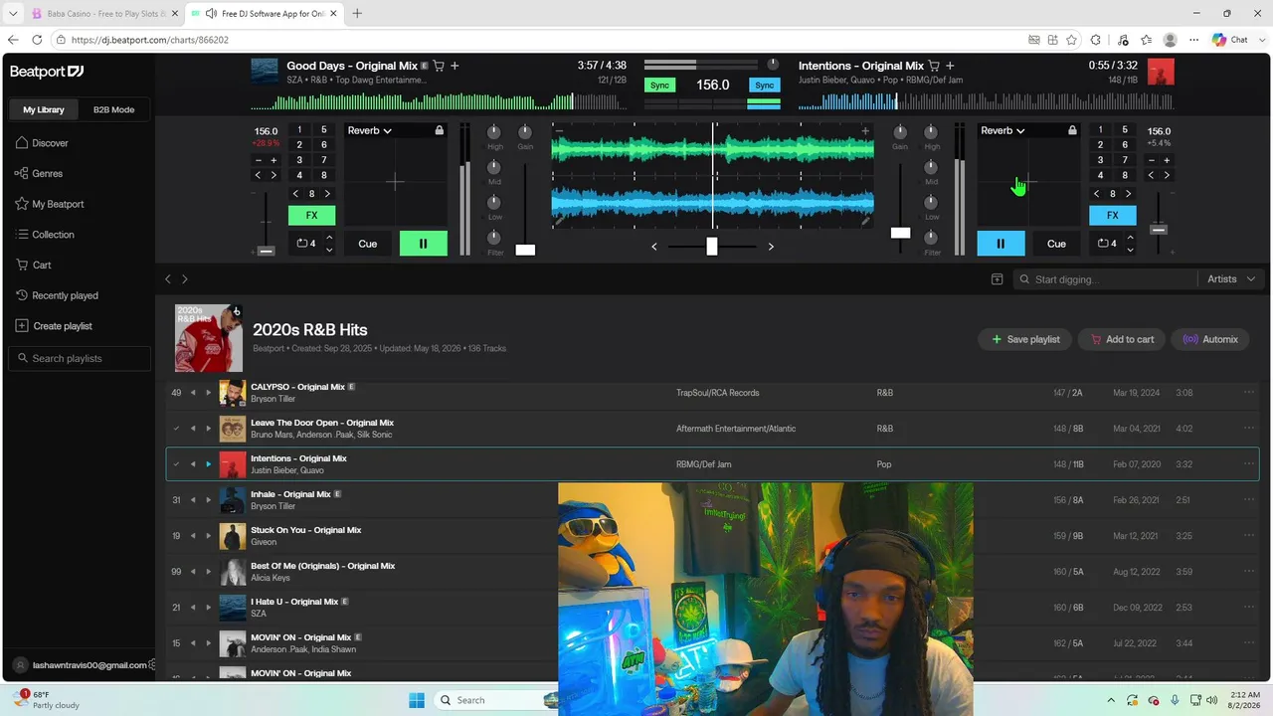Click the panel icon left of search bar
The image size is (1273, 716).
pyautogui.click(x=997, y=279)
